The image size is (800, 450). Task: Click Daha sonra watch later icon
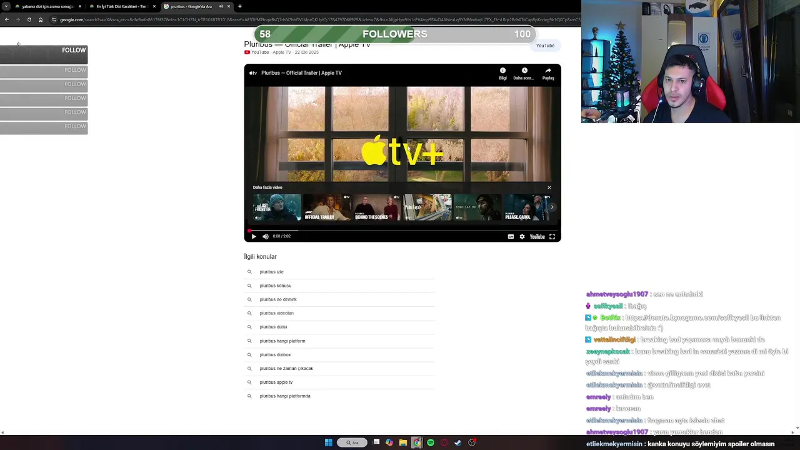click(x=524, y=74)
